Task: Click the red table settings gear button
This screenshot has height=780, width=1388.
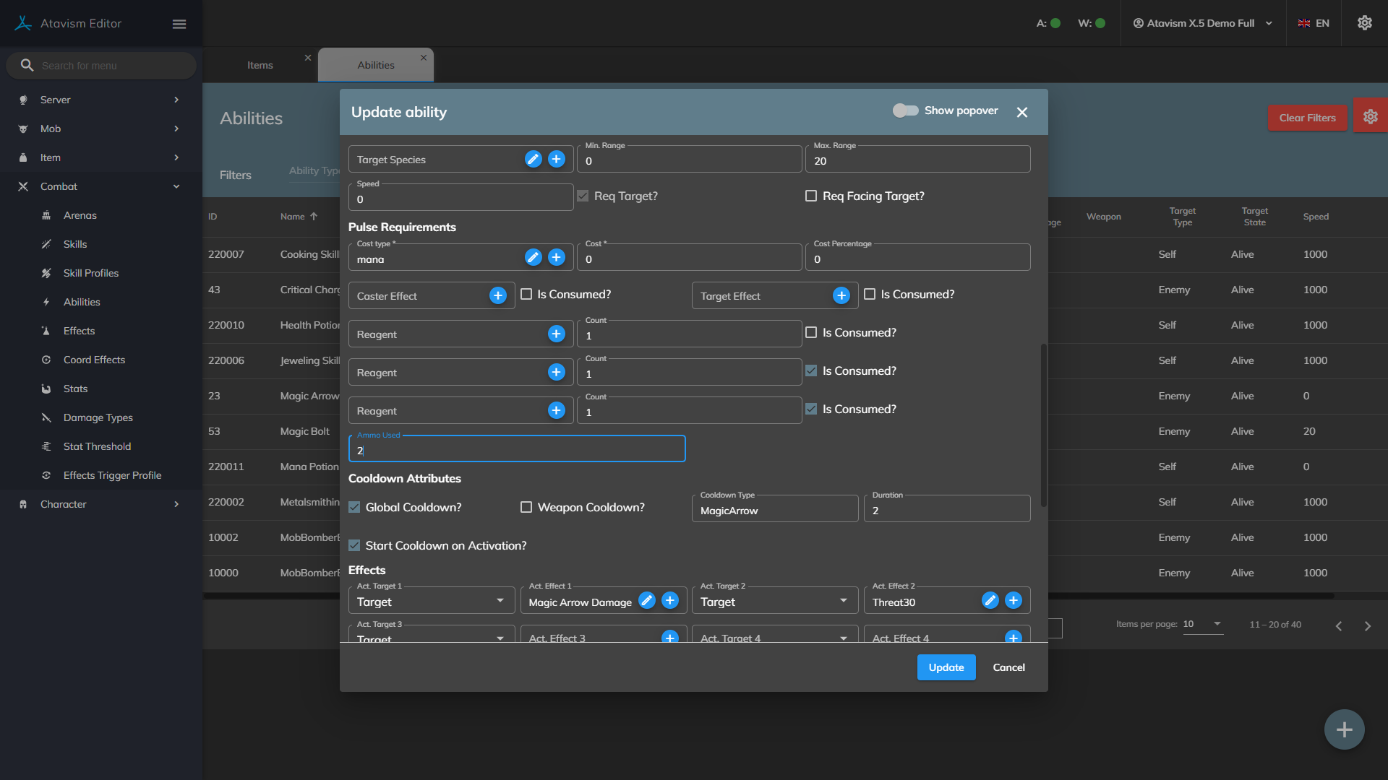Action: coord(1370,117)
